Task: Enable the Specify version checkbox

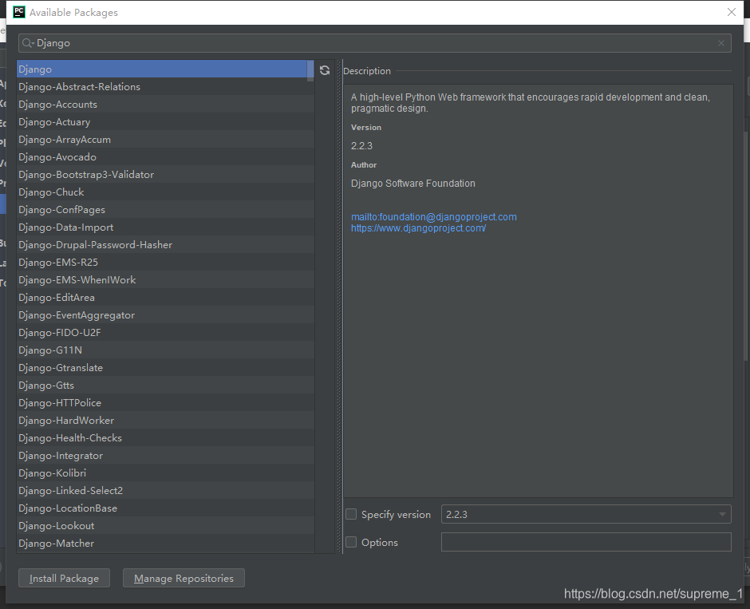Action: coord(351,514)
